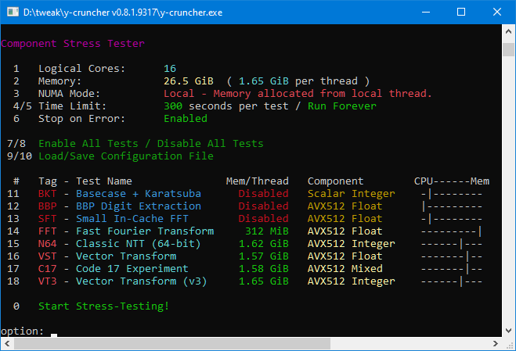Click the horizontal scrollbar thumb

coord(172,343)
